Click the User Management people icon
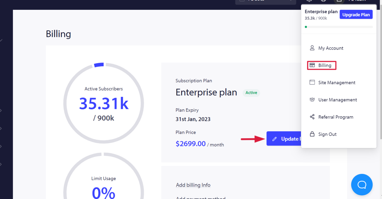The height and width of the screenshot is (199, 382). [312, 100]
